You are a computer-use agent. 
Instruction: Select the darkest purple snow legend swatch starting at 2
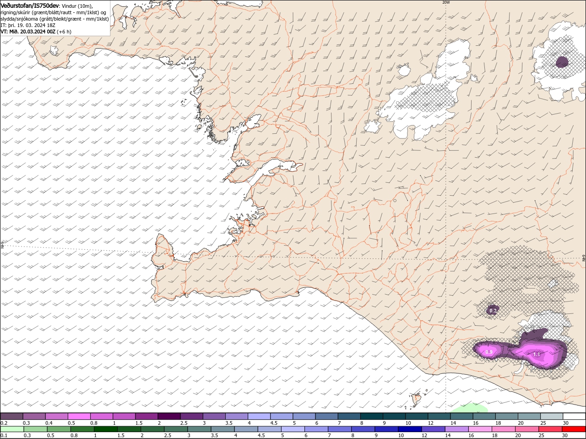(x=169, y=416)
